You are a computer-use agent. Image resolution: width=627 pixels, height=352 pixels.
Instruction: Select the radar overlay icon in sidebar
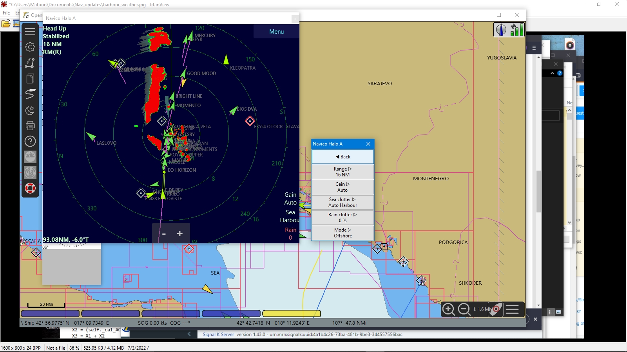pos(30,172)
